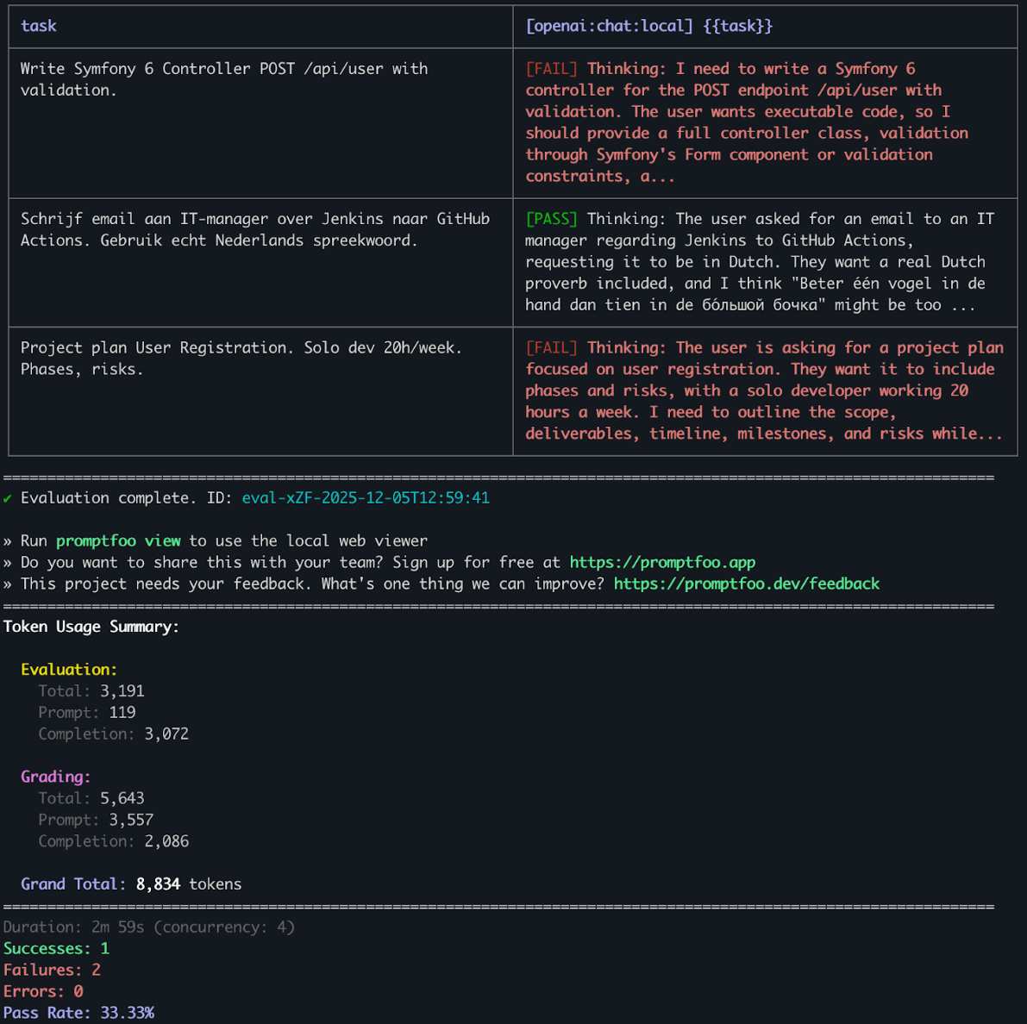The width and height of the screenshot is (1027, 1024).
Task: Open the promptfoo.dev/feedback link
Action: (746, 584)
